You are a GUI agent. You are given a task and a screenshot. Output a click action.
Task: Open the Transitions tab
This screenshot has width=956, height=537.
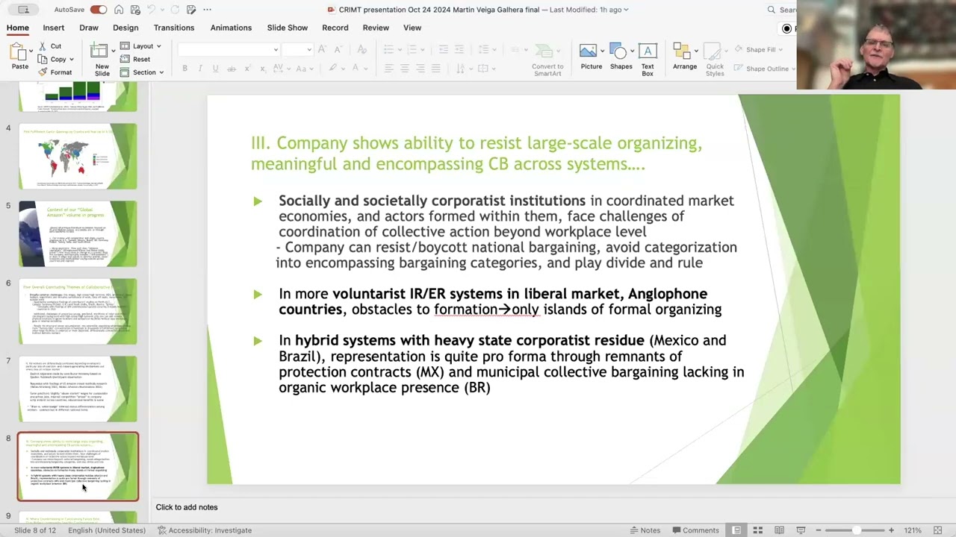point(174,28)
